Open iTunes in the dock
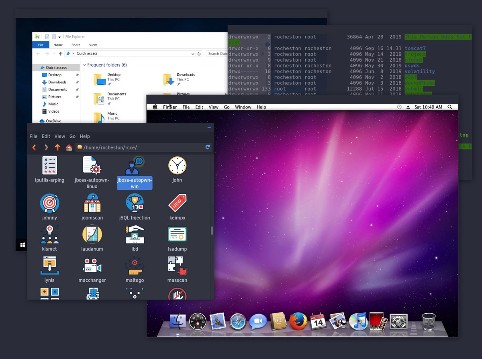The width and height of the screenshot is (482, 359). [x=358, y=321]
